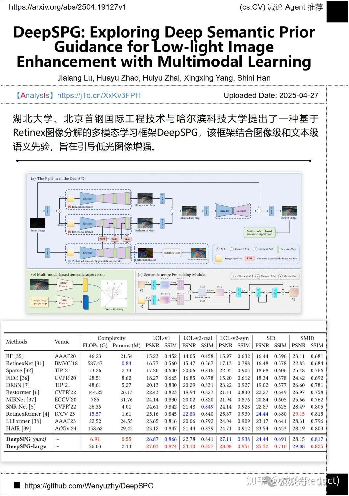Screen dimensions: 349x496
Task: Toggle the flame icon on Reflectance Branch
Action: click(69, 232)
